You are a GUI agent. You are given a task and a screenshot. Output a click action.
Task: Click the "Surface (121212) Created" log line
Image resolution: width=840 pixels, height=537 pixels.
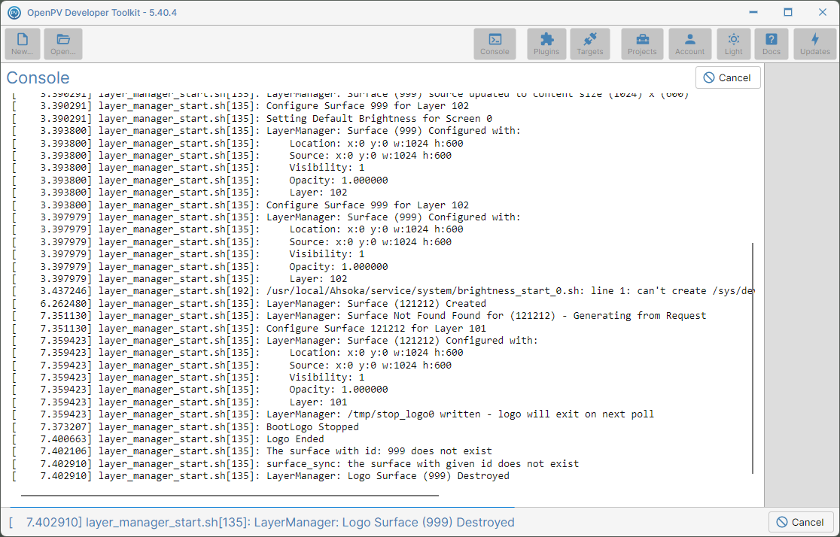point(248,304)
